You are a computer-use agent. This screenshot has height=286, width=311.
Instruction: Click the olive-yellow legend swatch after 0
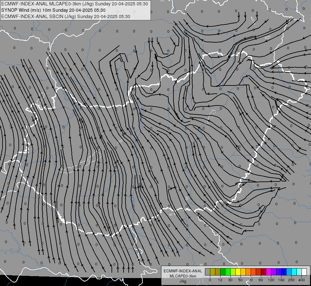[x=213, y=272]
